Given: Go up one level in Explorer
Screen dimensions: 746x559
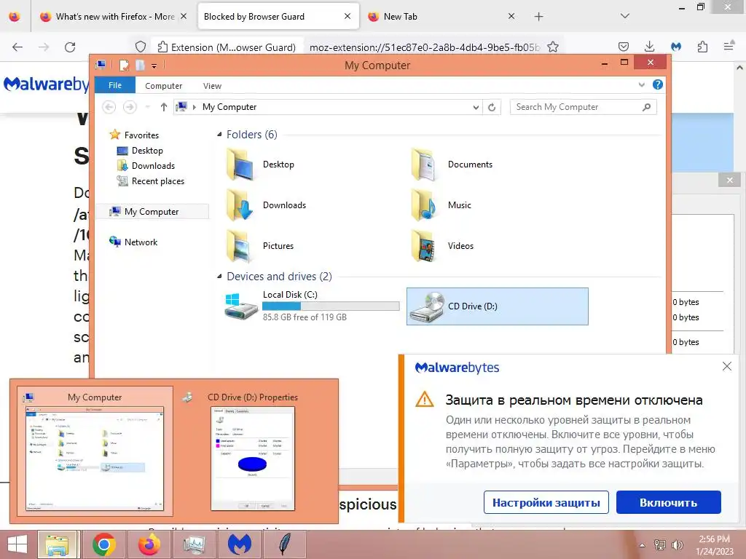Looking at the screenshot, I should [x=164, y=108].
